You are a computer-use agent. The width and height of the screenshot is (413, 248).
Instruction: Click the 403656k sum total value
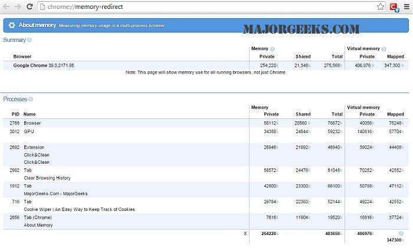coord(334,233)
